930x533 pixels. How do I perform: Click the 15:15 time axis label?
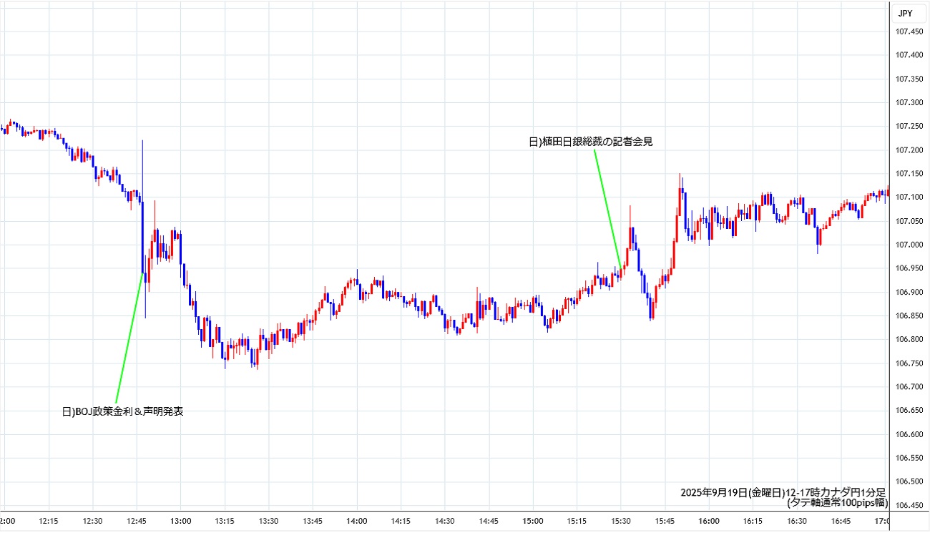pos(577,522)
